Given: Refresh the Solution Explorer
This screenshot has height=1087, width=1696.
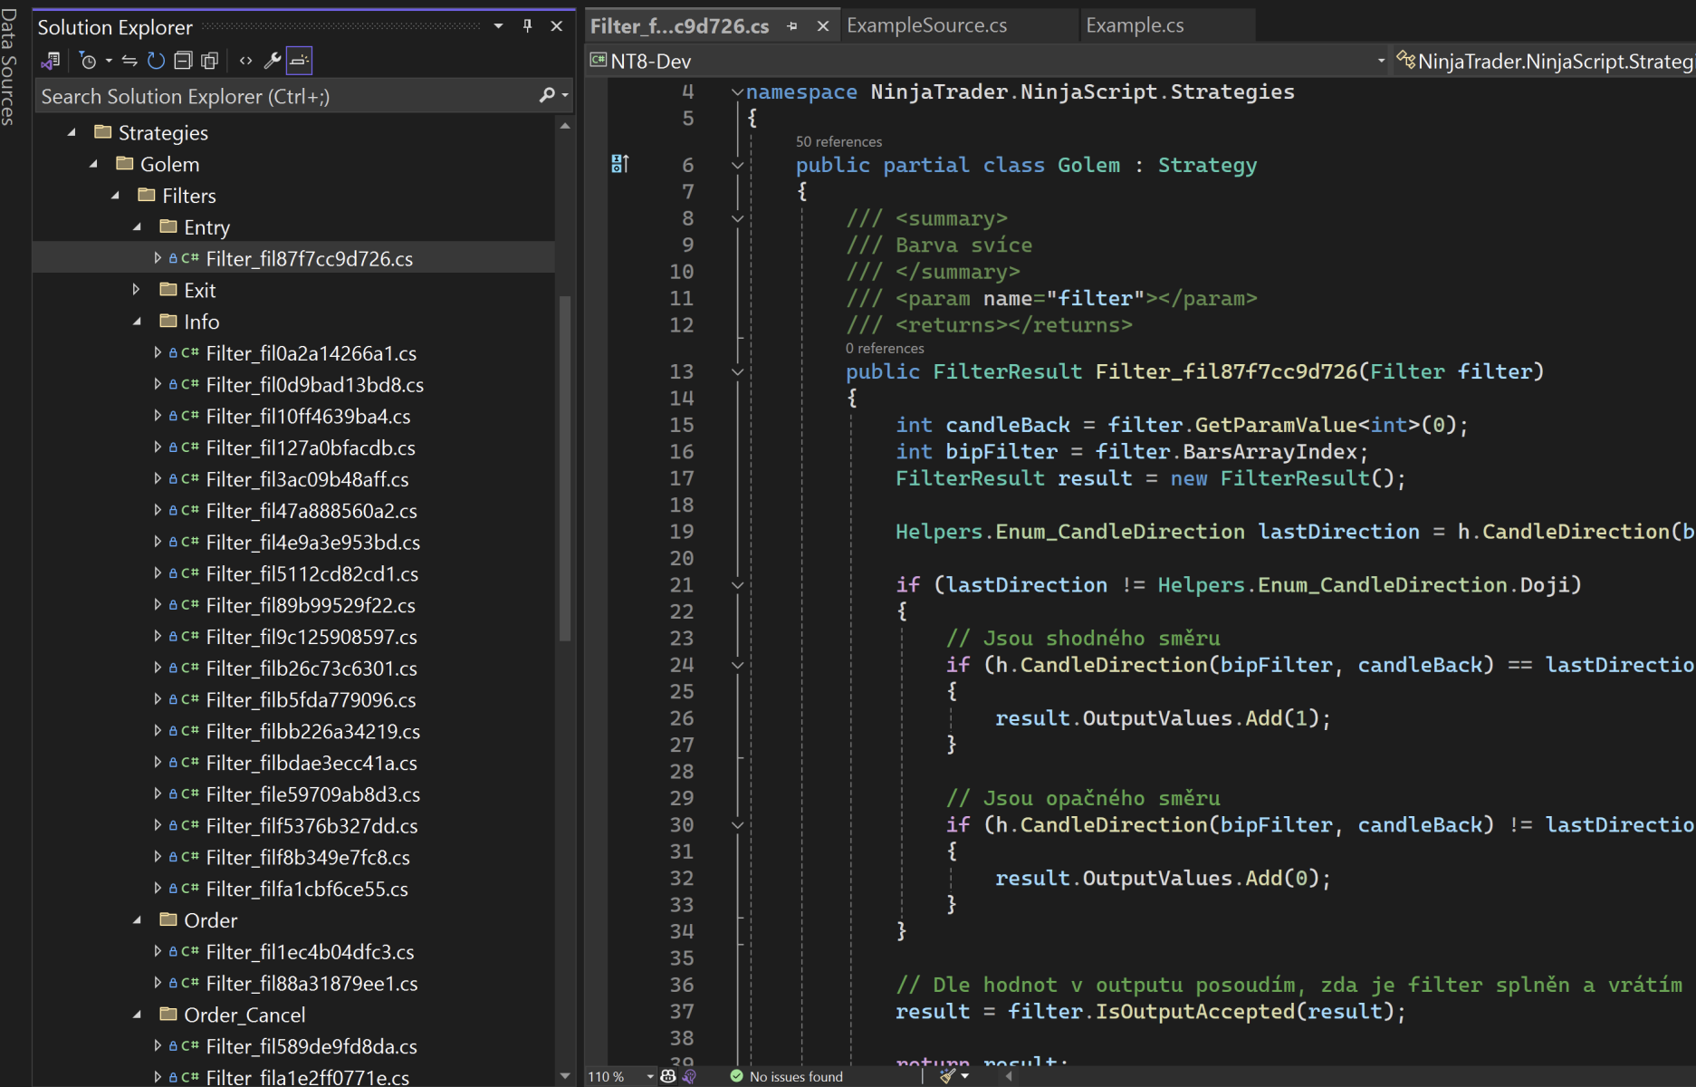Looking at the screenshot, I should pyautogui.click(x=156, y=61).
